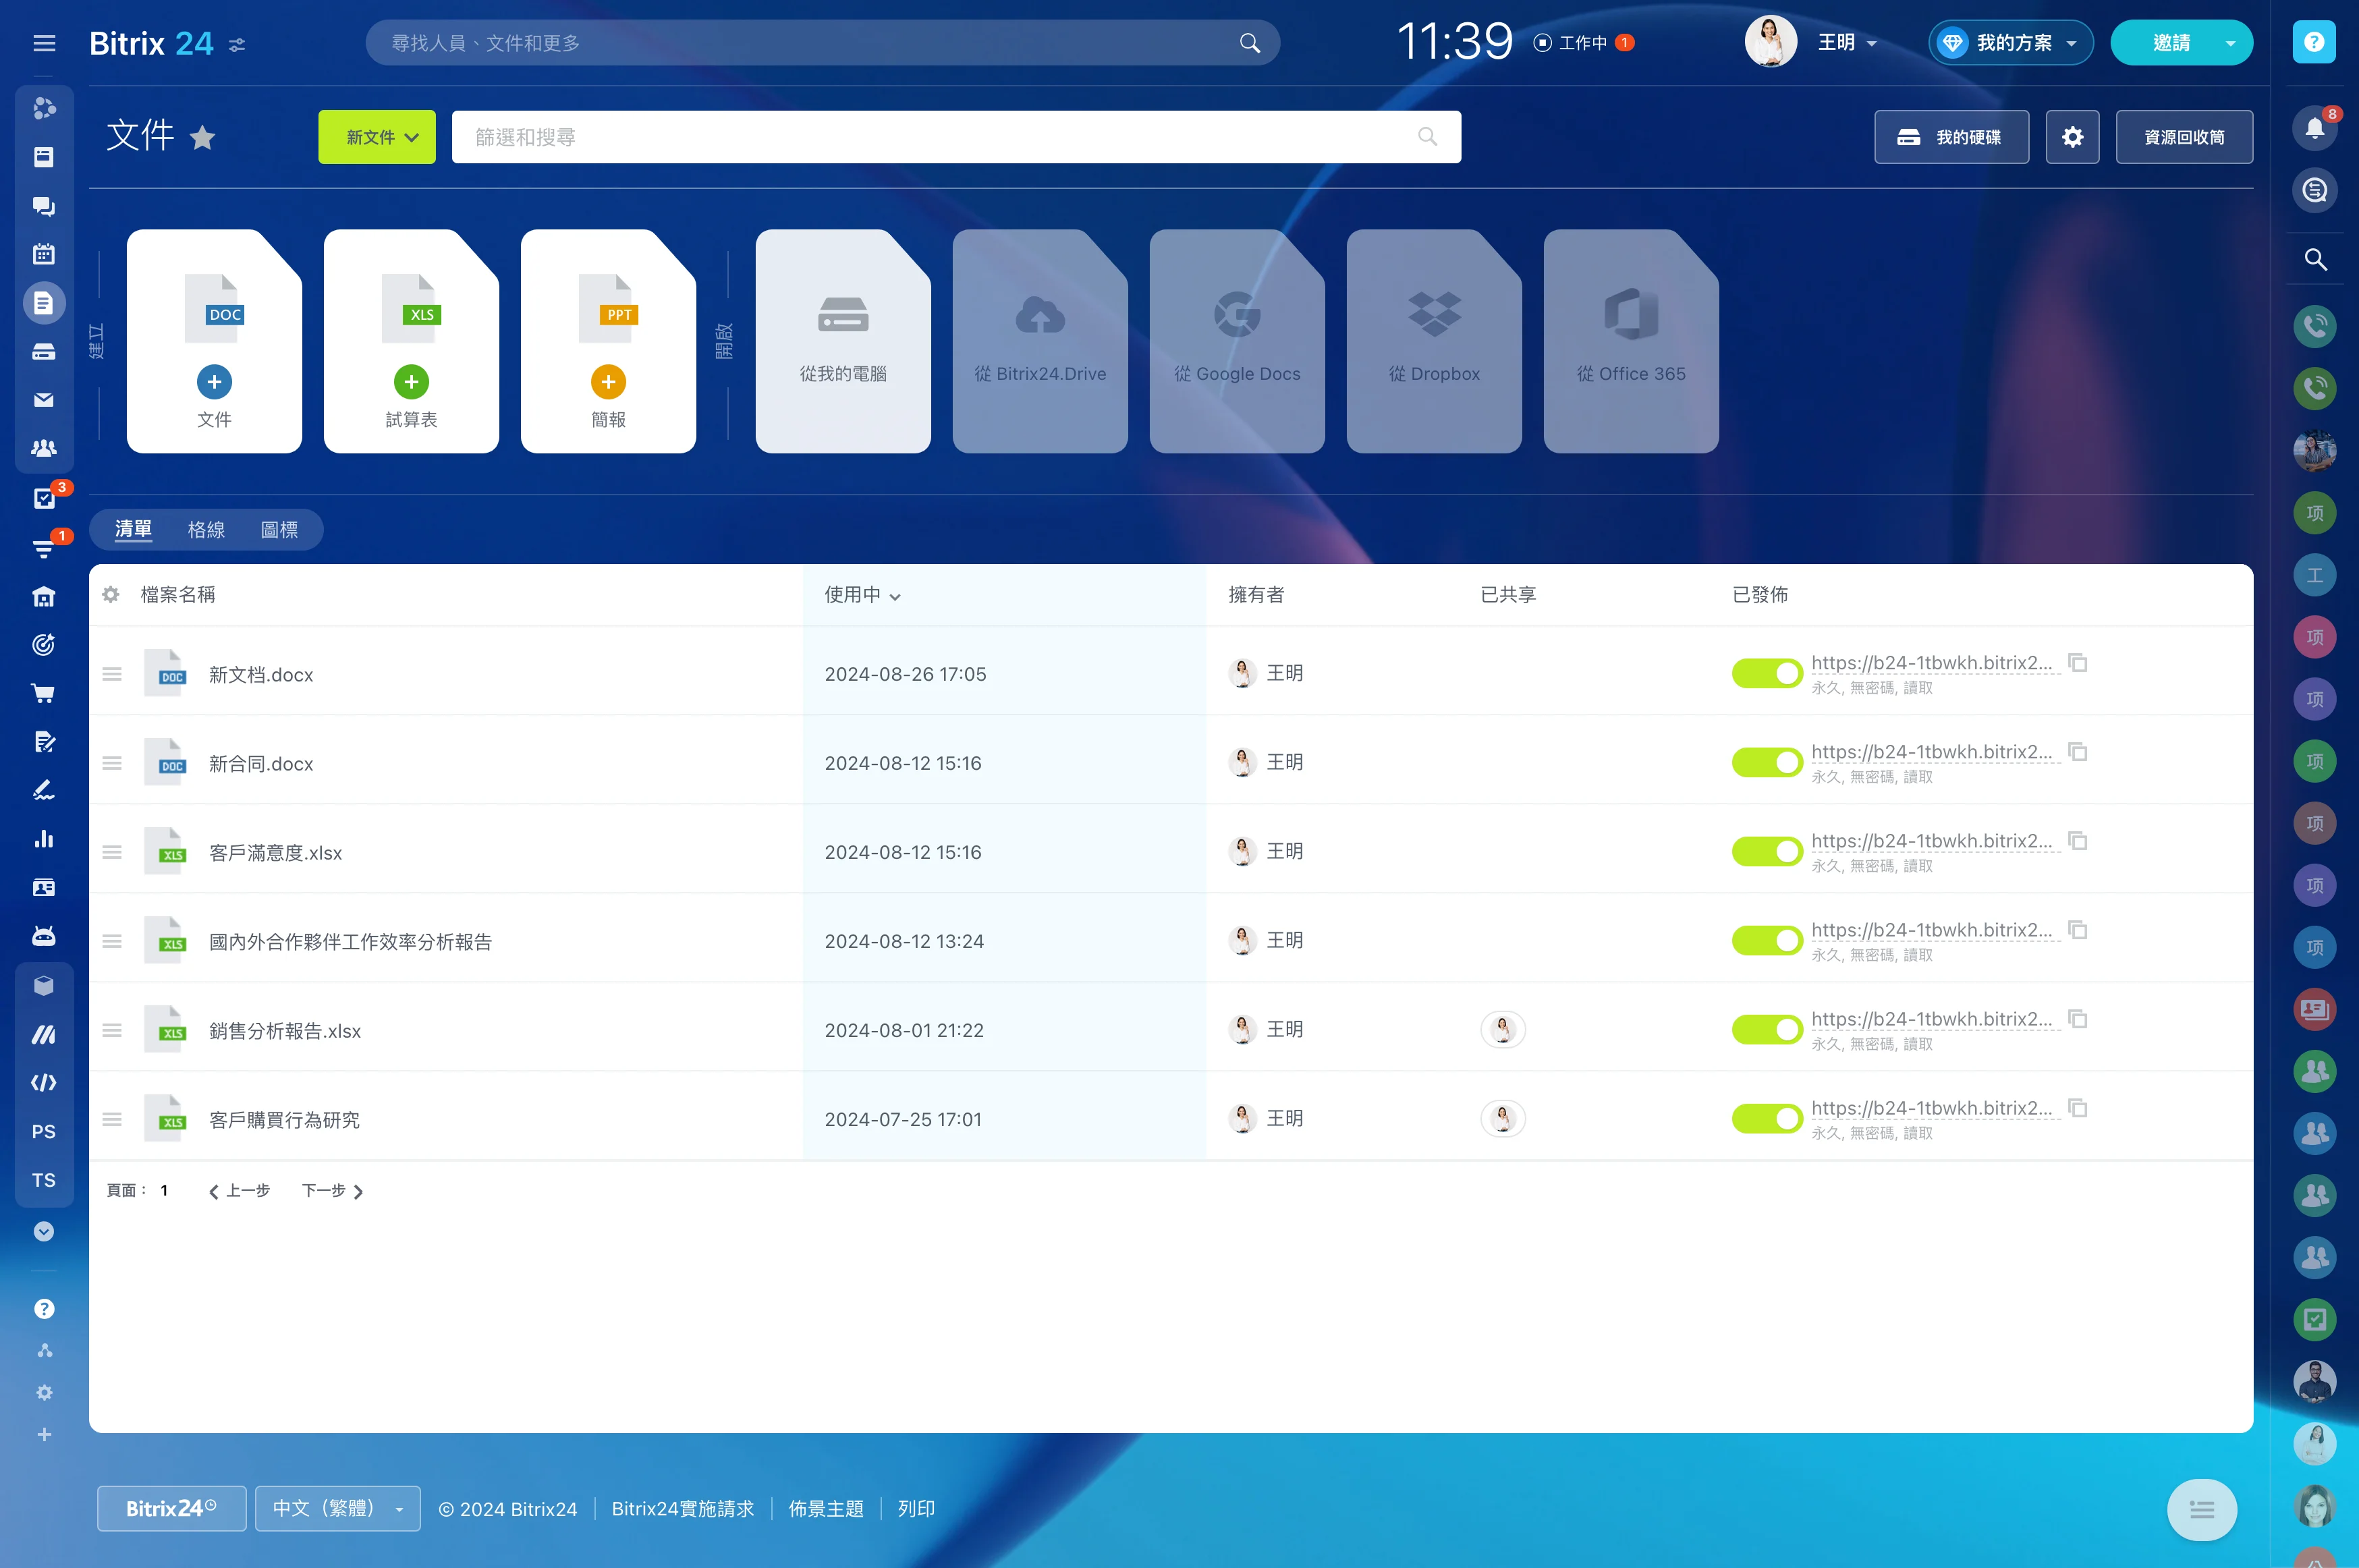
Task: Open settings gear icon for documents
Action: [x=2072, y=135]
